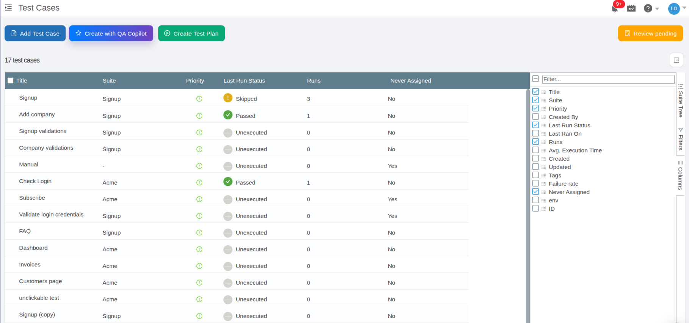Open the Company validations test case

point(46,148)
